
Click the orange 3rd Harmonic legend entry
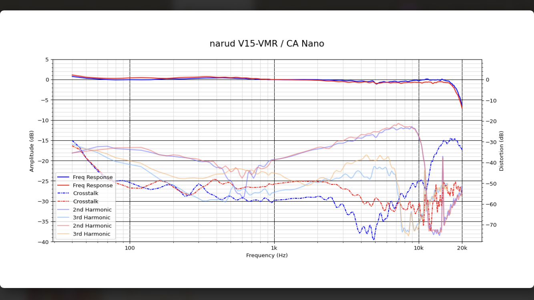pos(84,234)
